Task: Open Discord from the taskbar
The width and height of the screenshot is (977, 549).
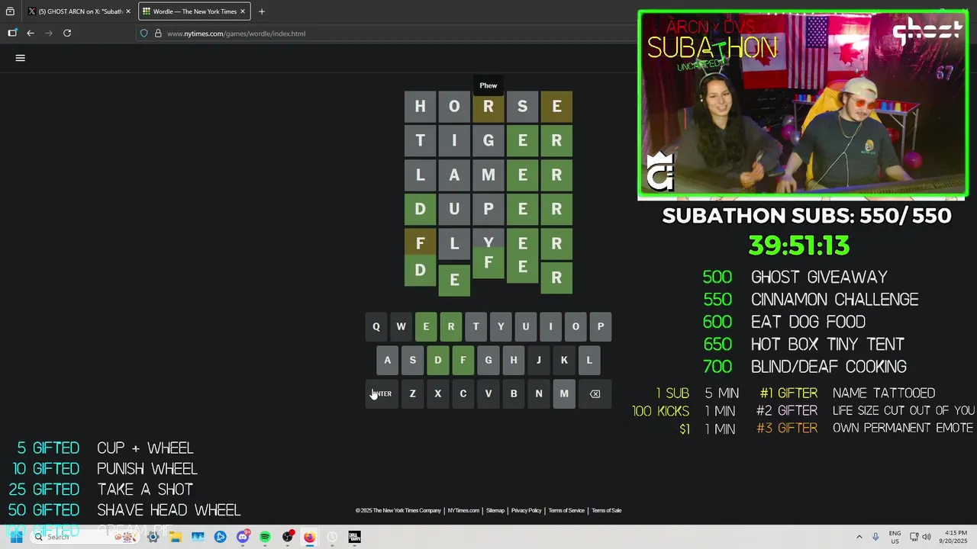Action: coord(243,537)
